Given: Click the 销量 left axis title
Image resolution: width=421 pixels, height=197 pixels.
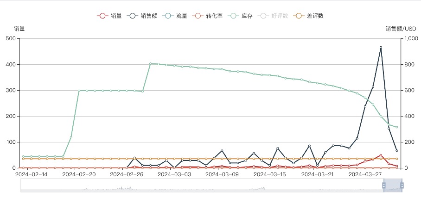Looking at the screenshot, I should [x=19, y=29].
